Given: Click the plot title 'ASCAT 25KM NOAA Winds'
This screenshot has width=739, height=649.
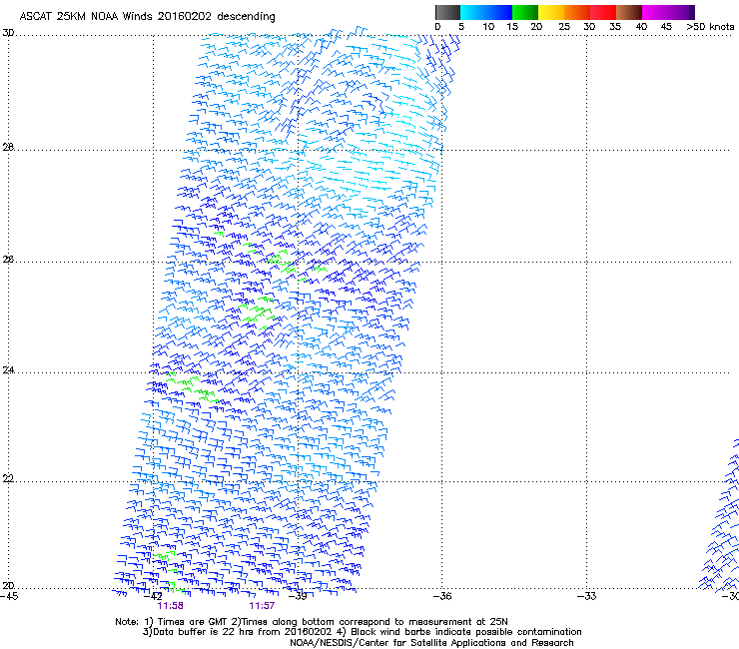Looking at the screenshot, I should point(86,16).
